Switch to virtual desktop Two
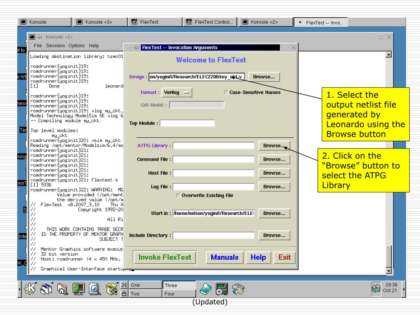The width and height of the screenshot is (420, 315). click(x=145, y=294)
